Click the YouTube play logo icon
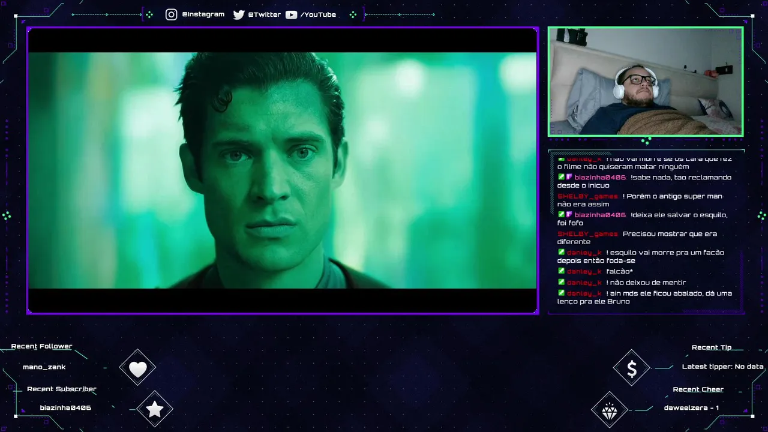 (291, 14)
